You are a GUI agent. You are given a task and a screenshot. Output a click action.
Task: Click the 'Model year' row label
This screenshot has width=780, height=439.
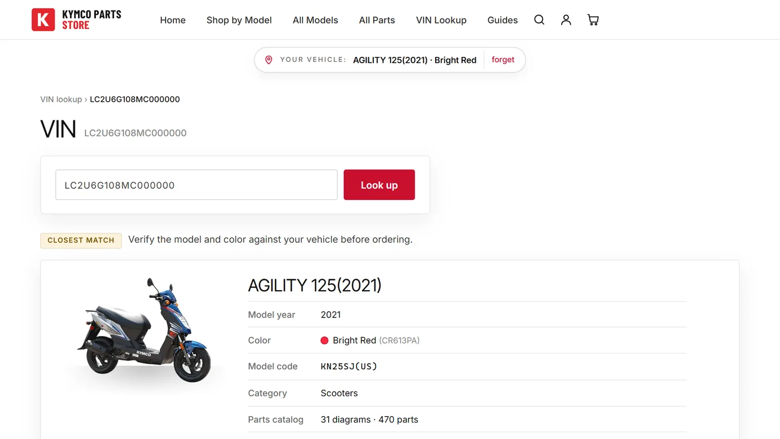coord(272,315)
